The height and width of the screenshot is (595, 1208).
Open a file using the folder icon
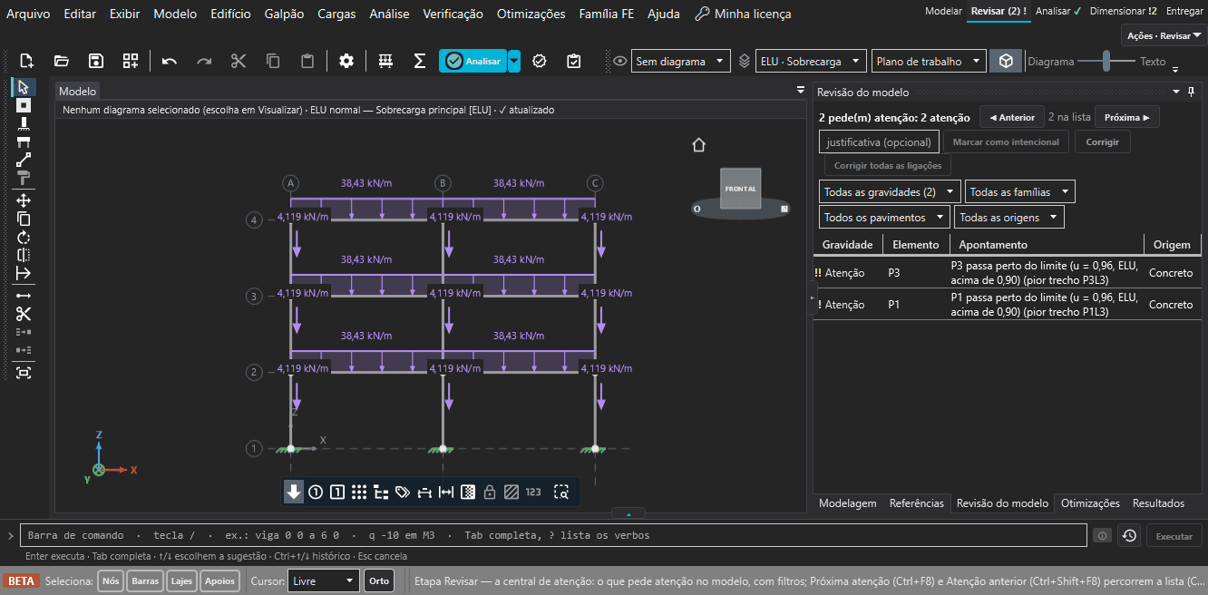coord(62,61)
